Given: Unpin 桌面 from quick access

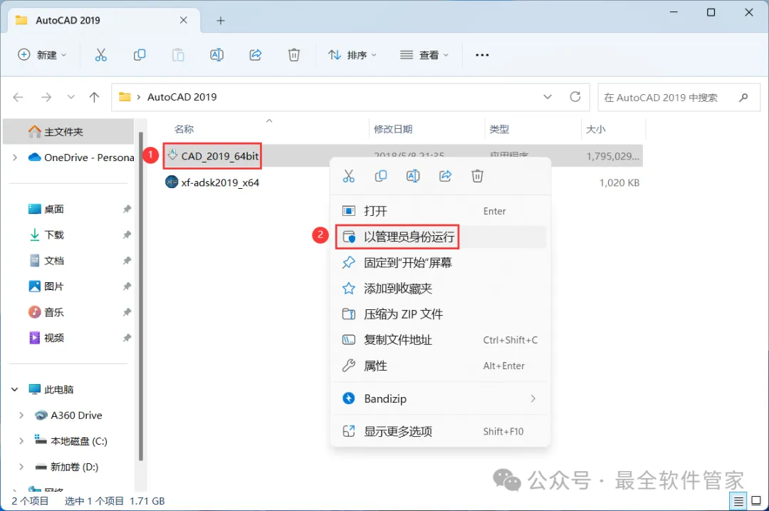Looking at the screenshot, I should click(x=127, y=209).
